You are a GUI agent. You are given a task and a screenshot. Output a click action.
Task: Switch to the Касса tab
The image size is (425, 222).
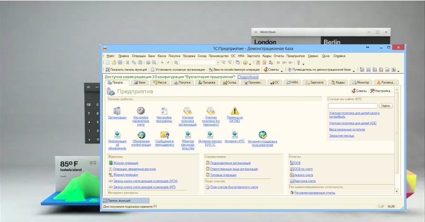[159, 82]
